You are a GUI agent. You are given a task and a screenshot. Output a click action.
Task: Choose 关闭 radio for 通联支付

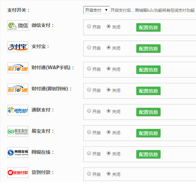point(109,111)
